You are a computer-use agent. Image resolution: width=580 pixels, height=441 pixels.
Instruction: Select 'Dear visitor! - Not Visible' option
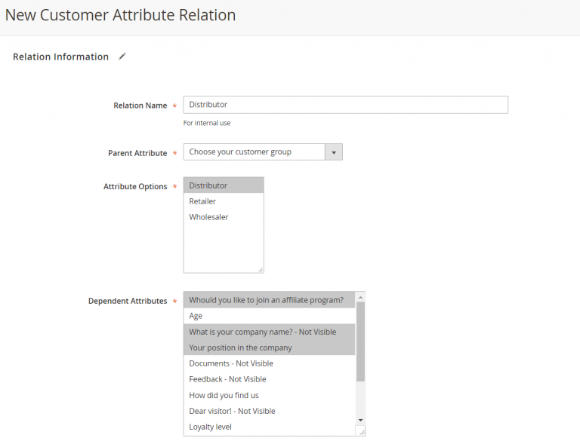[268, 411]
